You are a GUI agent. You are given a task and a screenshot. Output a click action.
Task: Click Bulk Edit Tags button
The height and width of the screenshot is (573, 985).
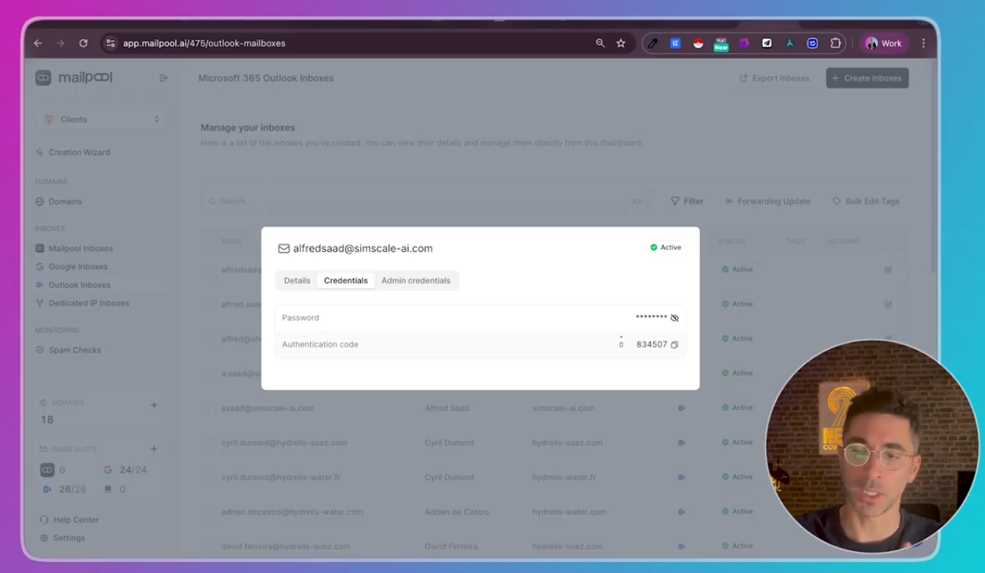(865, 201)
